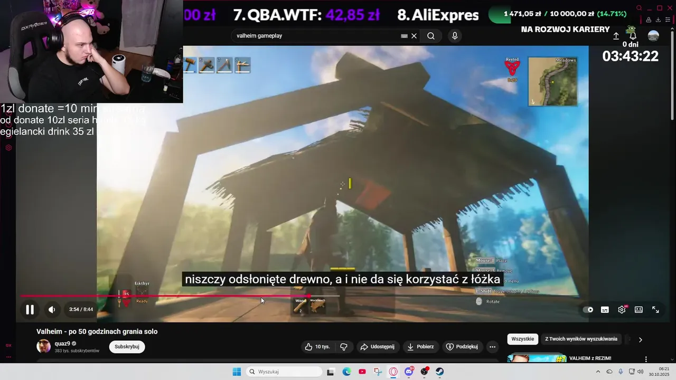Click the Subskrybuj button
The image size is (676, 380).
[x=127, y=347]
